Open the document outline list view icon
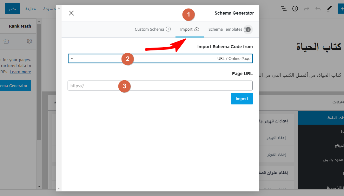The height and width of the screenshot is (196, 344). click(284, 9)
